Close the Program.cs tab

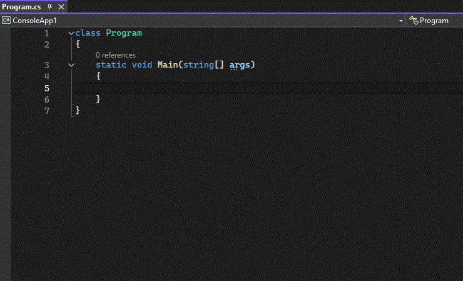61,7
